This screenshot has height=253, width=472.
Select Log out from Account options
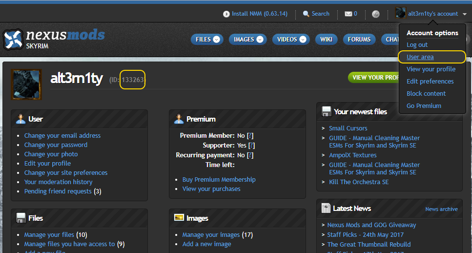pyautogui.click(x=417, y=45)
